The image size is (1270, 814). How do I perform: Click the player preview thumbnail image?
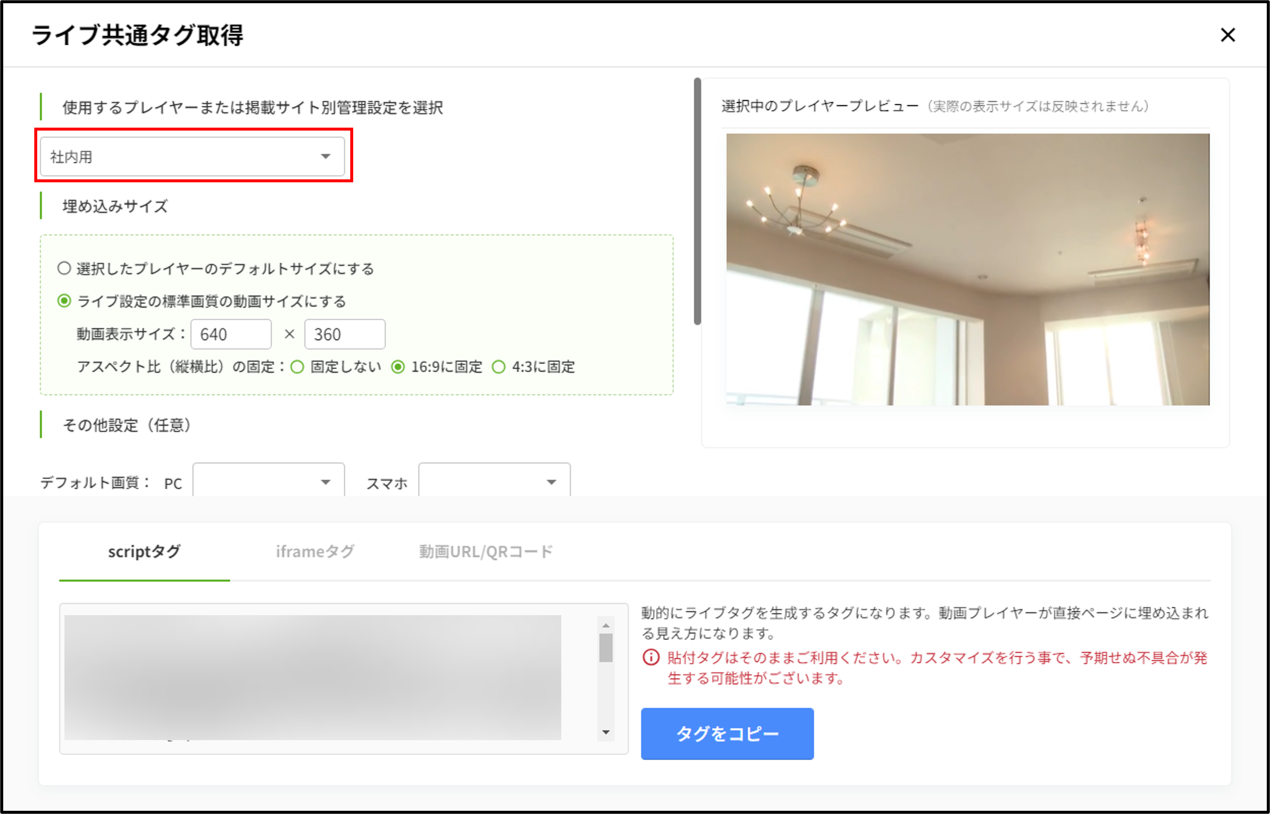(968, 269)
